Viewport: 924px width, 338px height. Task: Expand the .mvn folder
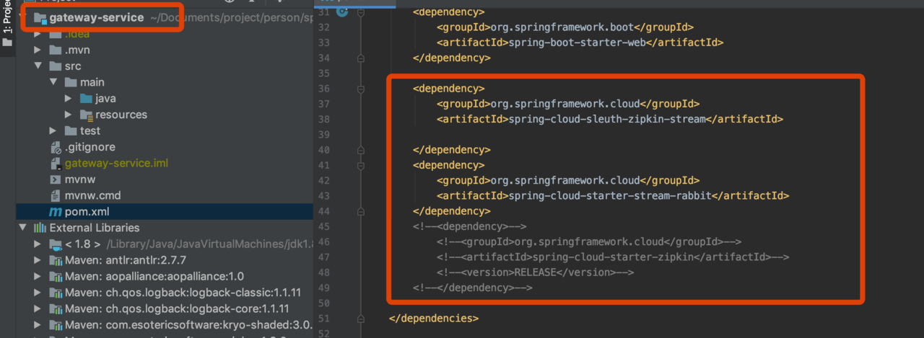point(38,50)
